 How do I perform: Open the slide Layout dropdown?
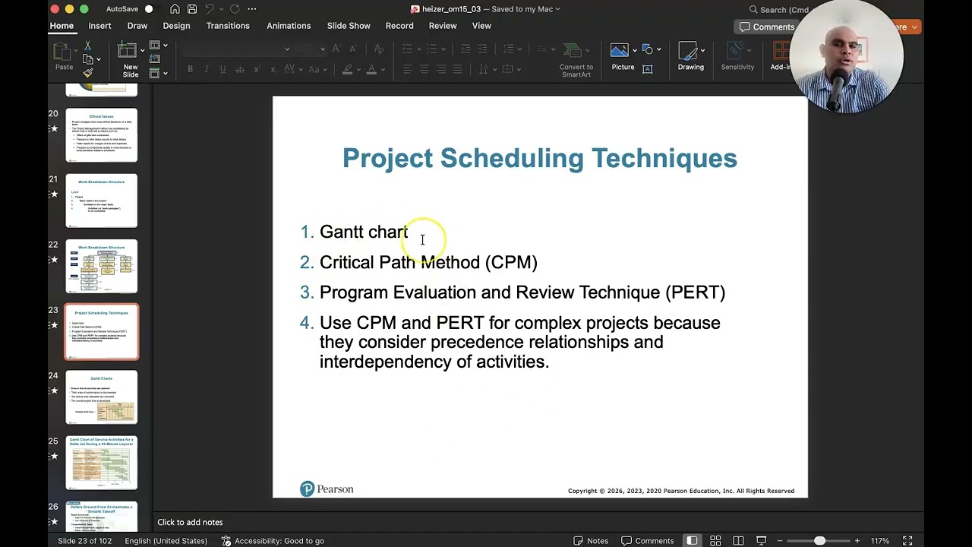click(159, 46)
